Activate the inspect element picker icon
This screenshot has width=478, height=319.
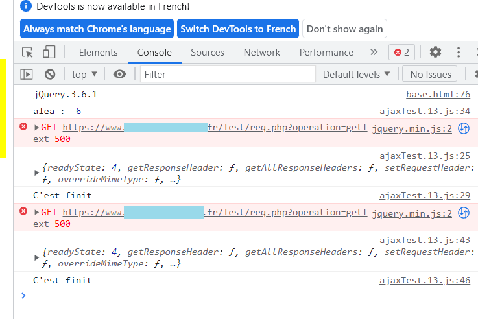(27, 53)
